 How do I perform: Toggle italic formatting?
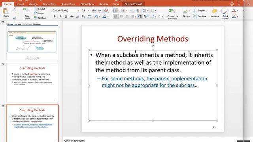click(60, 17)
